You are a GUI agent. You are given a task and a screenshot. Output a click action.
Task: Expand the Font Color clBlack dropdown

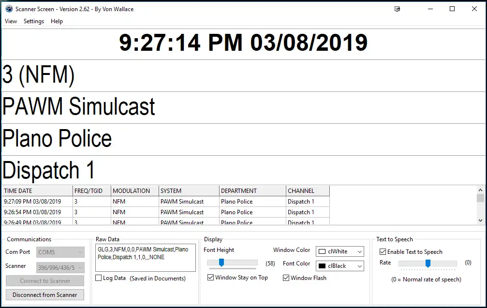pos(340,266)
